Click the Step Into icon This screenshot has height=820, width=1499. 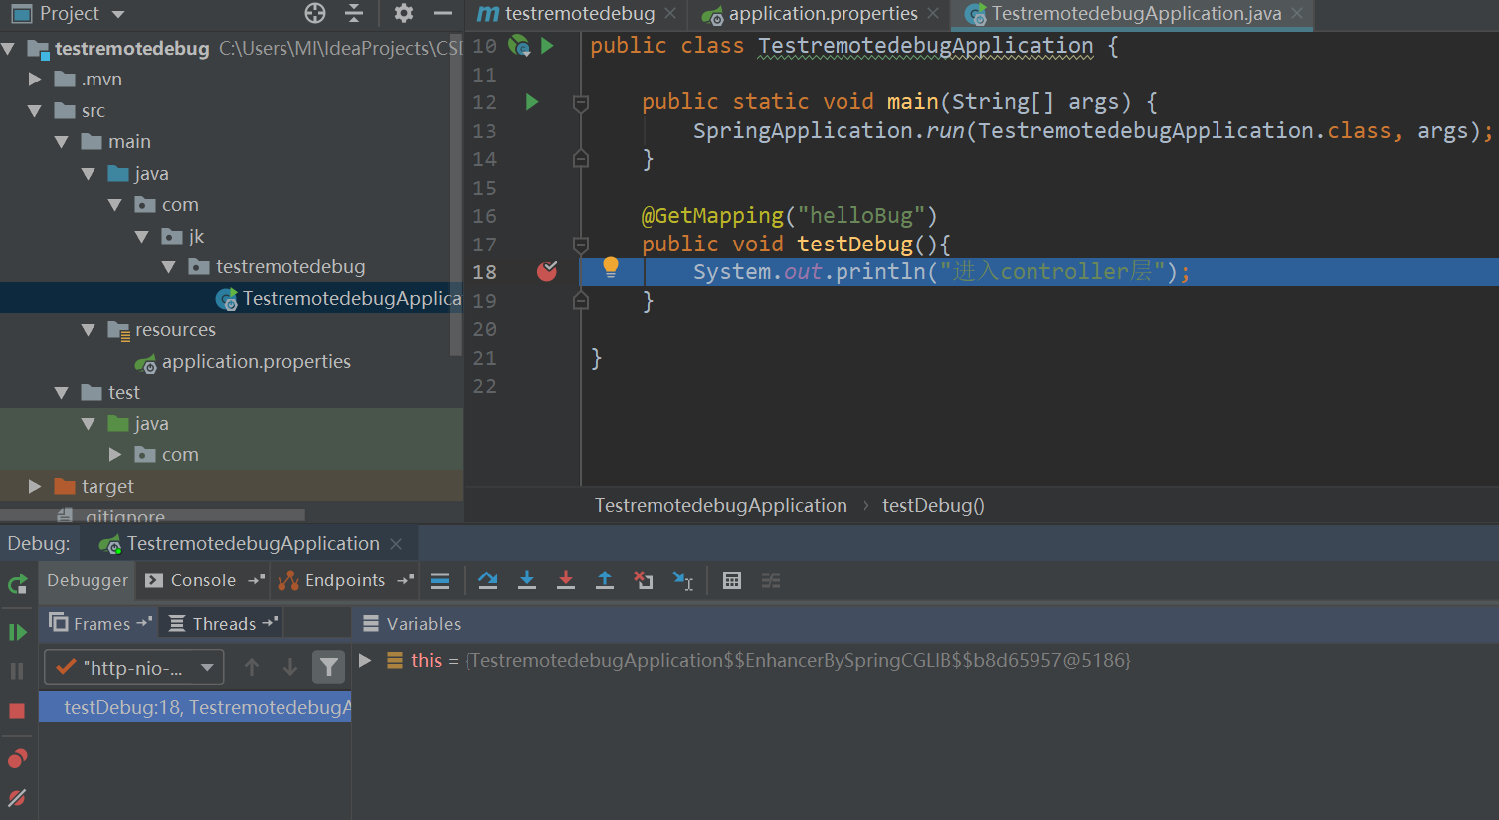(527, 580)
